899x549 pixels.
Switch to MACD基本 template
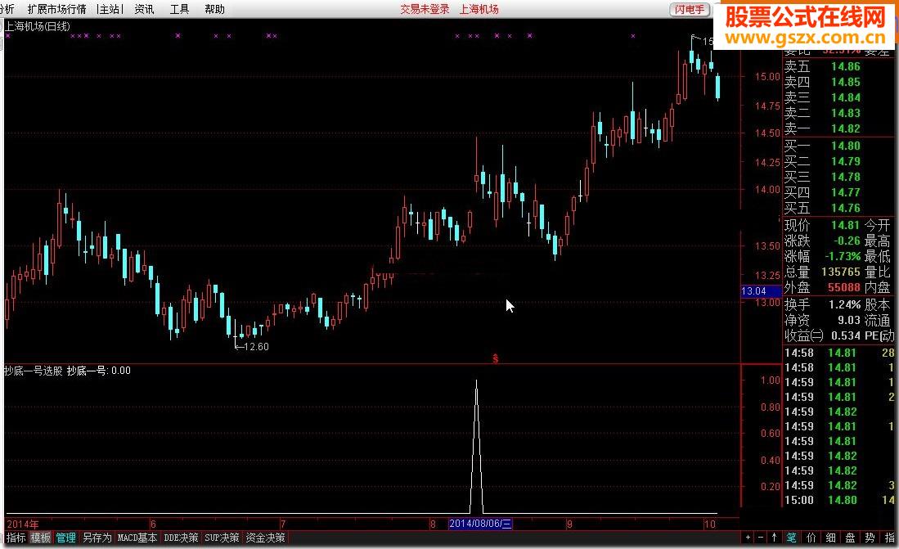[x=137, y=538]
